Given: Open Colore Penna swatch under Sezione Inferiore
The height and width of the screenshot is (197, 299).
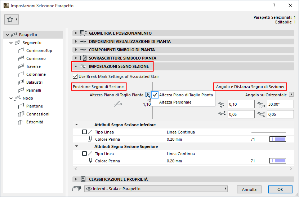Looking at the screenshot, I should (278, 139).
